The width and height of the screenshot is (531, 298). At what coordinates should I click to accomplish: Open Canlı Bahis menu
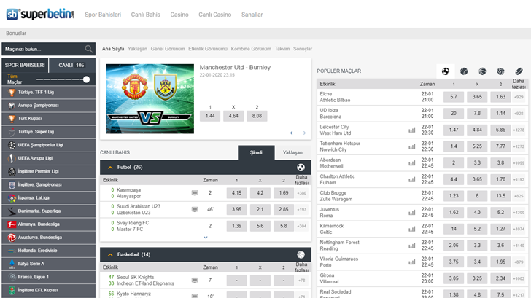(x=146, y=15)
